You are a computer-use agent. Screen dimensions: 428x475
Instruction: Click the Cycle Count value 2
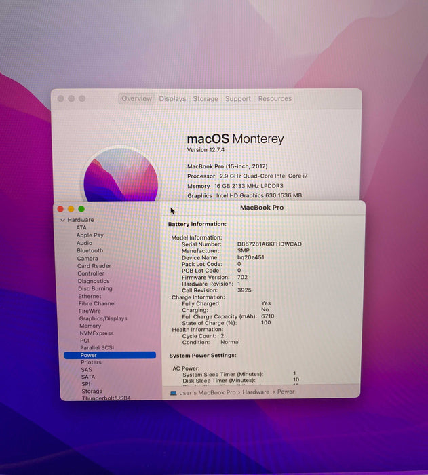click(222, 336)
